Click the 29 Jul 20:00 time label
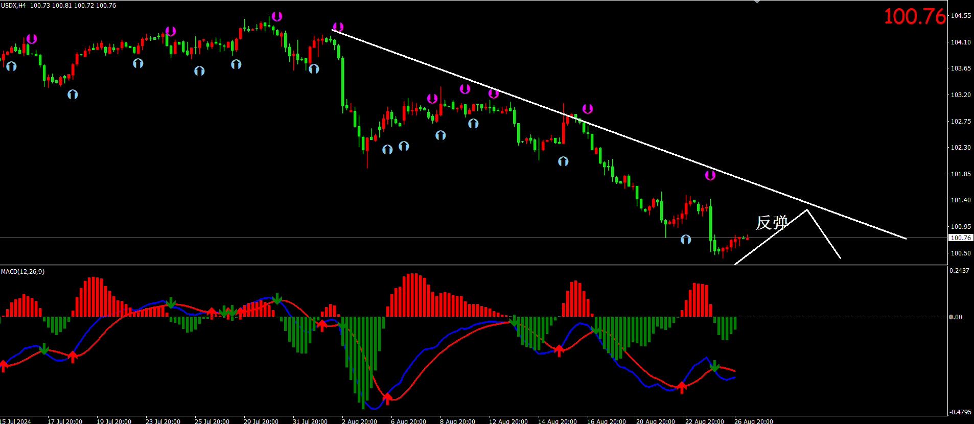 coord(261,421)
